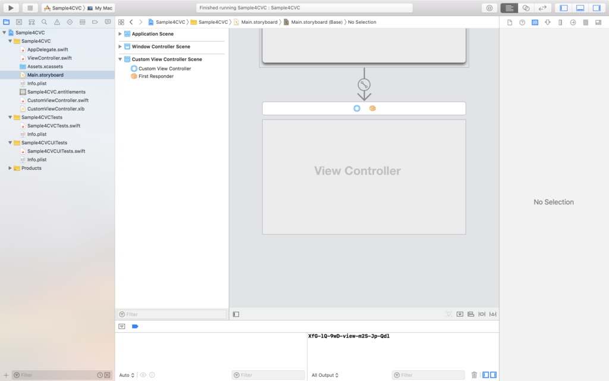Open the Test navigator diamond icon
This screenshot has width=609, height=381.
70,22
